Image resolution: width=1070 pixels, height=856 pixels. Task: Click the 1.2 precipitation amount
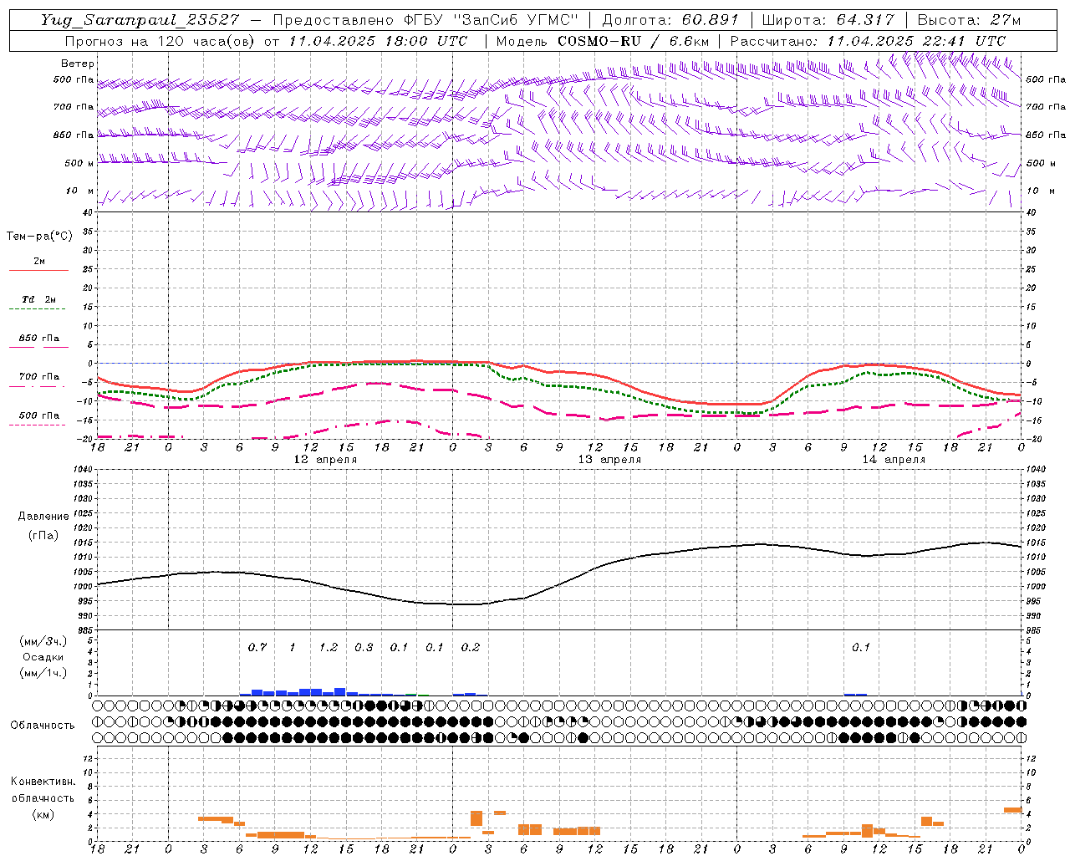pos(329,648)
